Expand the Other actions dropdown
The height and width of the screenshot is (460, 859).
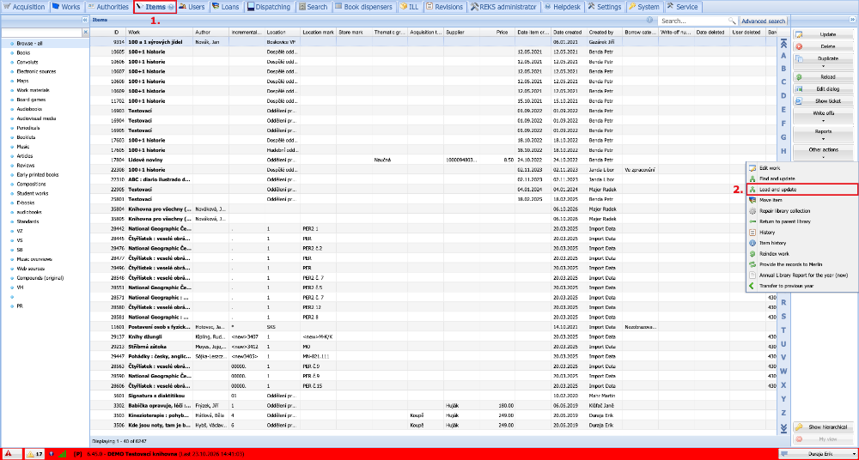(823, 152)
